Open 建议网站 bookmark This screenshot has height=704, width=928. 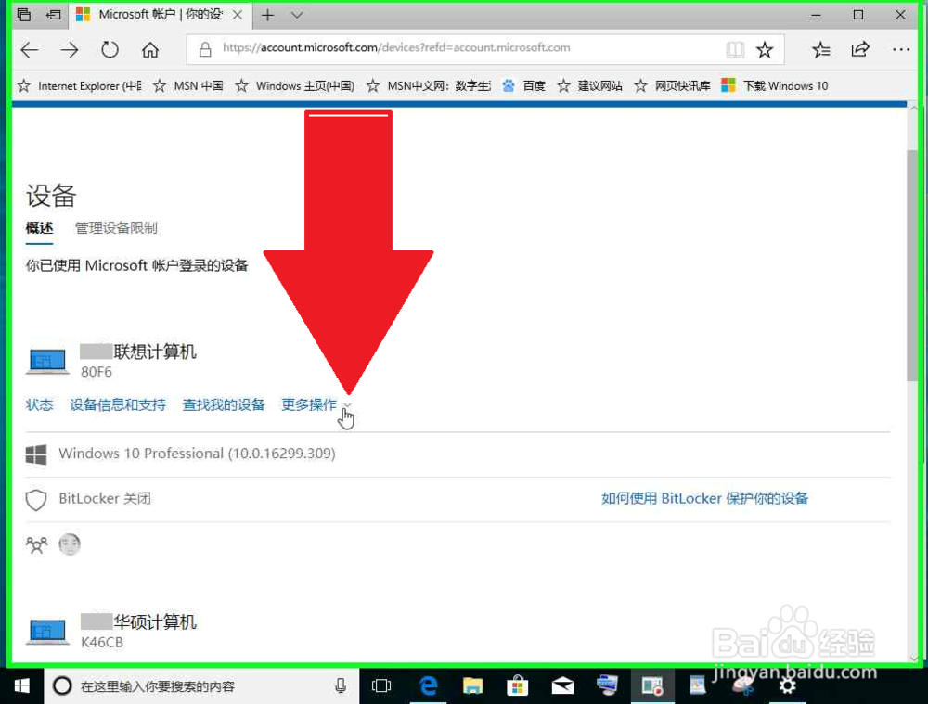coord(590,86)
